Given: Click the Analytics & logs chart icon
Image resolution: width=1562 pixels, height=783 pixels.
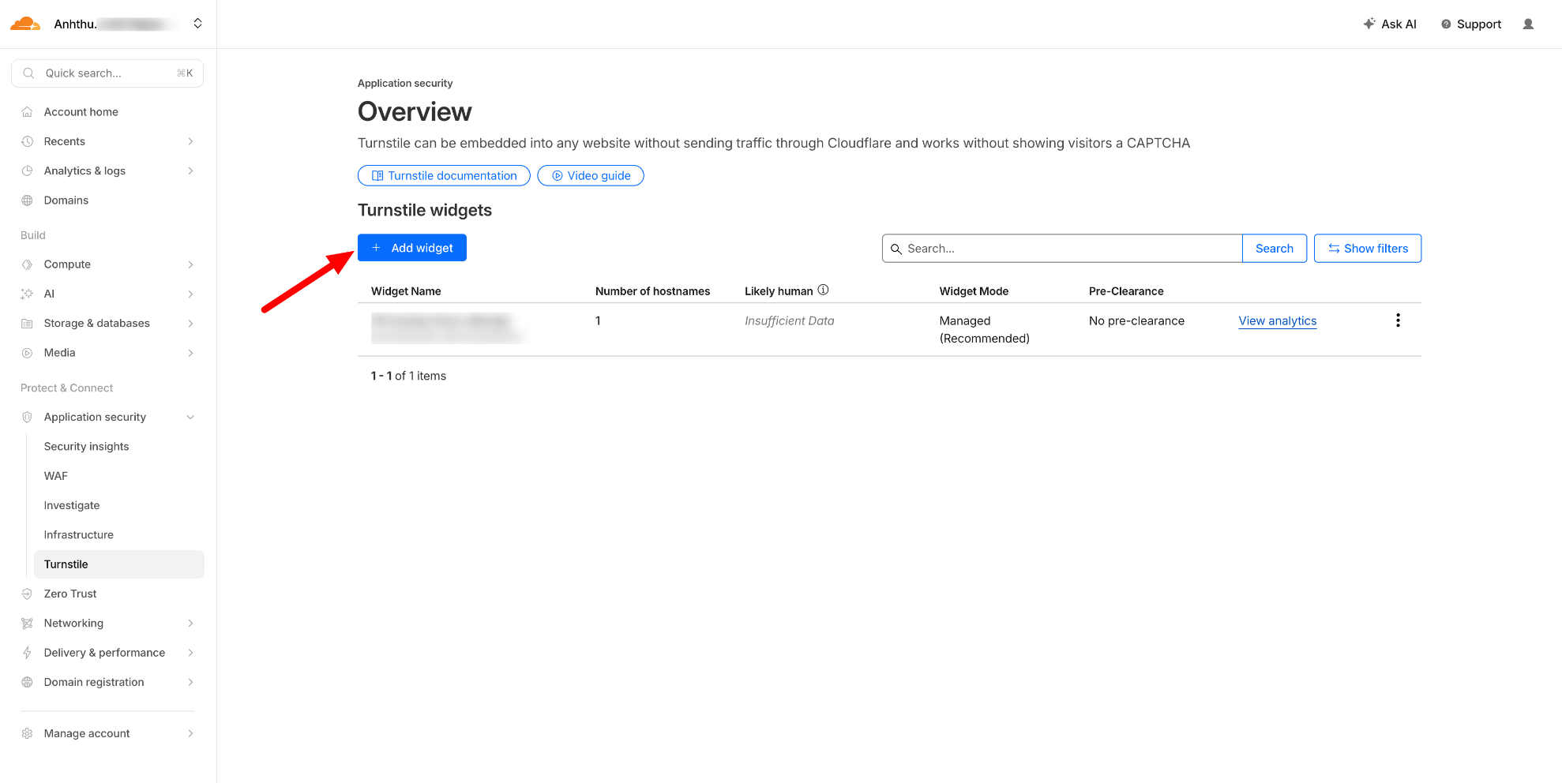Looking at the screenshot, I should [x=27, y=170].
